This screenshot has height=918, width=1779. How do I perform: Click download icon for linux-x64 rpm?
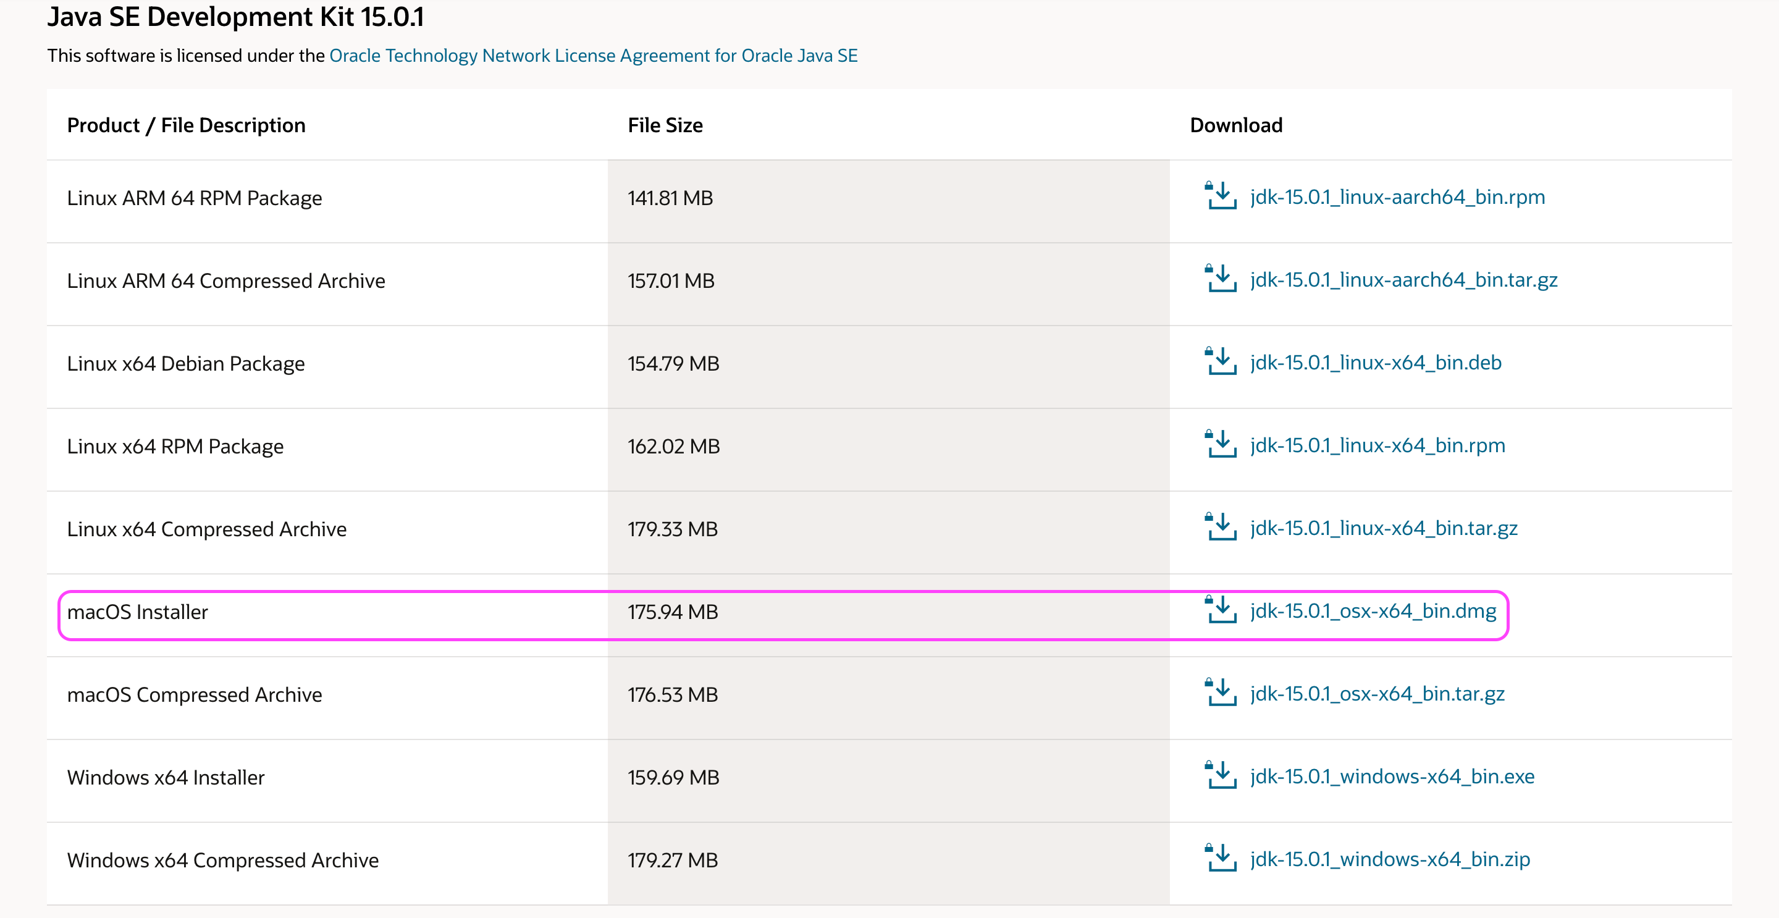pos(1221,444)
